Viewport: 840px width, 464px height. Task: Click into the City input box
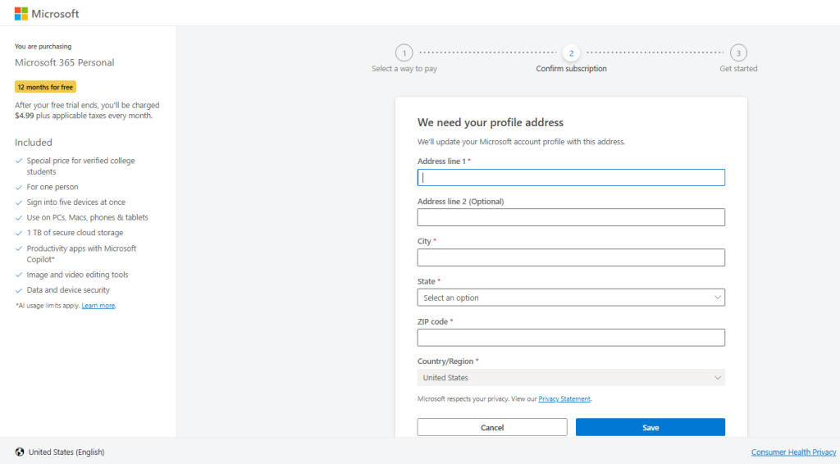coord(571,257)
